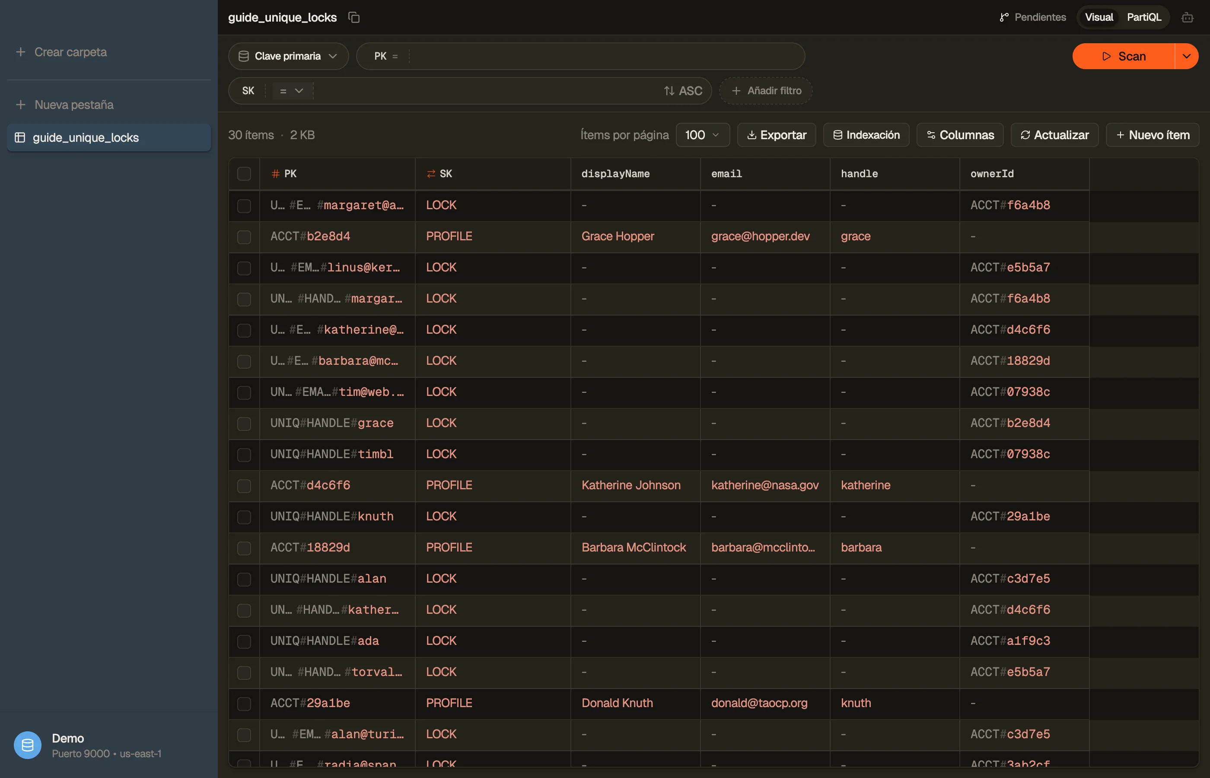Click the ownerId column header
Screen dimensions: 1210x778
(1024, 174)
